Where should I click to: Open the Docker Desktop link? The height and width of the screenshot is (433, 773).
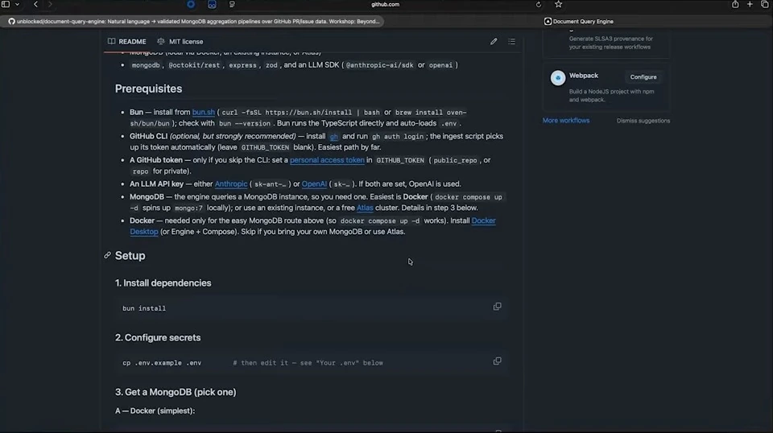483,221
